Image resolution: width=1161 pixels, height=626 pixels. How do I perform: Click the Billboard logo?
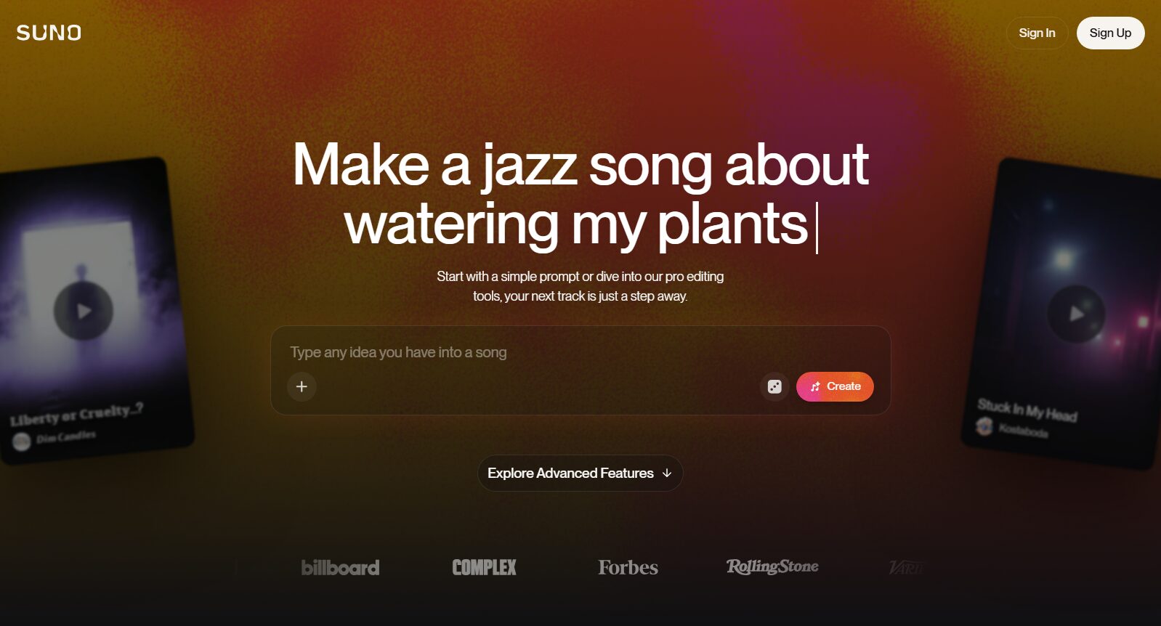(340, 567)
